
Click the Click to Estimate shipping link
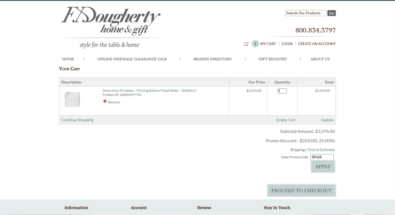(x=320, y=150)
